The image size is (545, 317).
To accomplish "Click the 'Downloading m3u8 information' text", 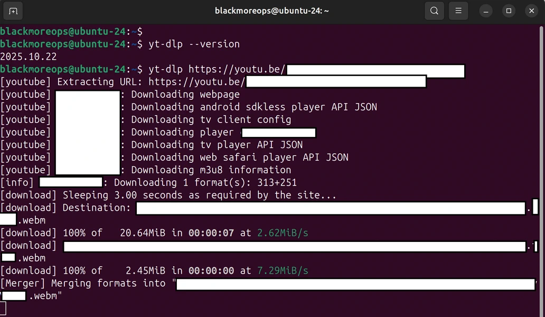I will (211, 170).
